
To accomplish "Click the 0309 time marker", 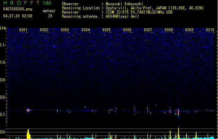I will point(189,30).
